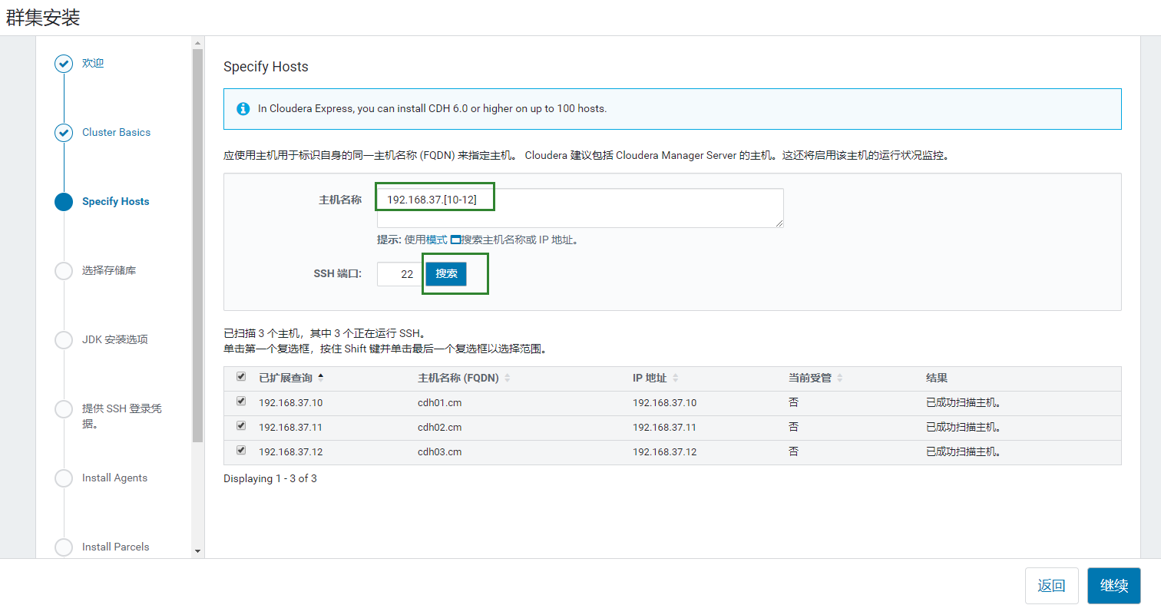Click the 群集安装 page title
Screen dimensions: 1161x605
tap(43, 18)
